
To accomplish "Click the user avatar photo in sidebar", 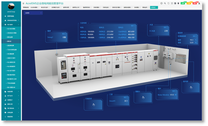I will coord(11,6).
